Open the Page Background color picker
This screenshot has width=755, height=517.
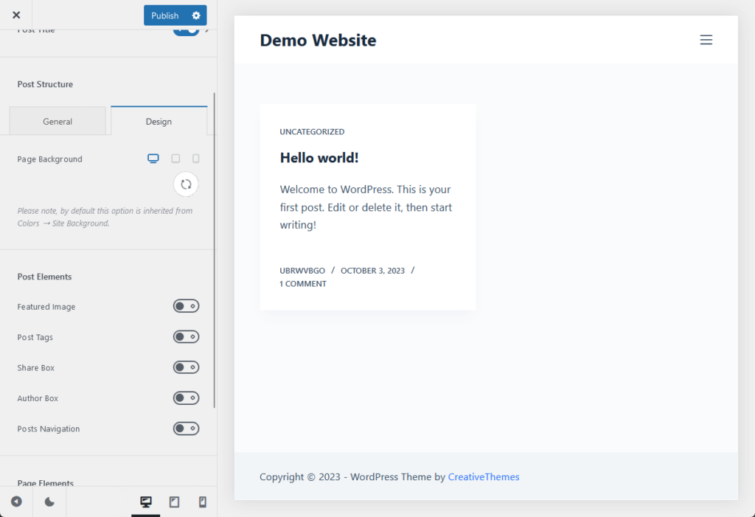[186, 184]
